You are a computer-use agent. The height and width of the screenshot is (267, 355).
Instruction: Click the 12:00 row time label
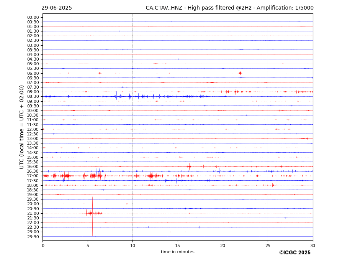pos(33,129)
